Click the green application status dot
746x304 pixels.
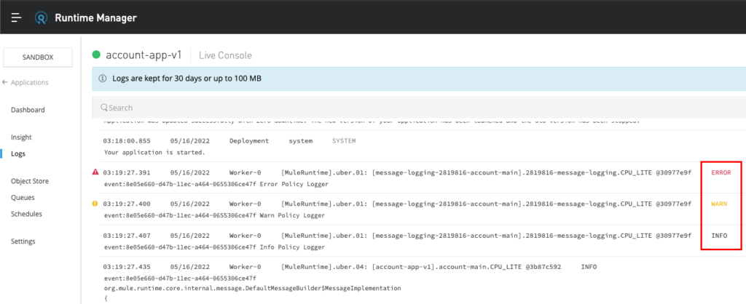(96, 55)
